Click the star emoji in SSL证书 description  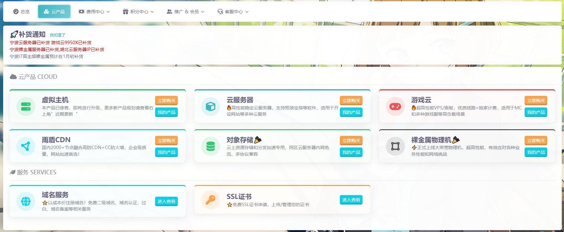[230, 205]
